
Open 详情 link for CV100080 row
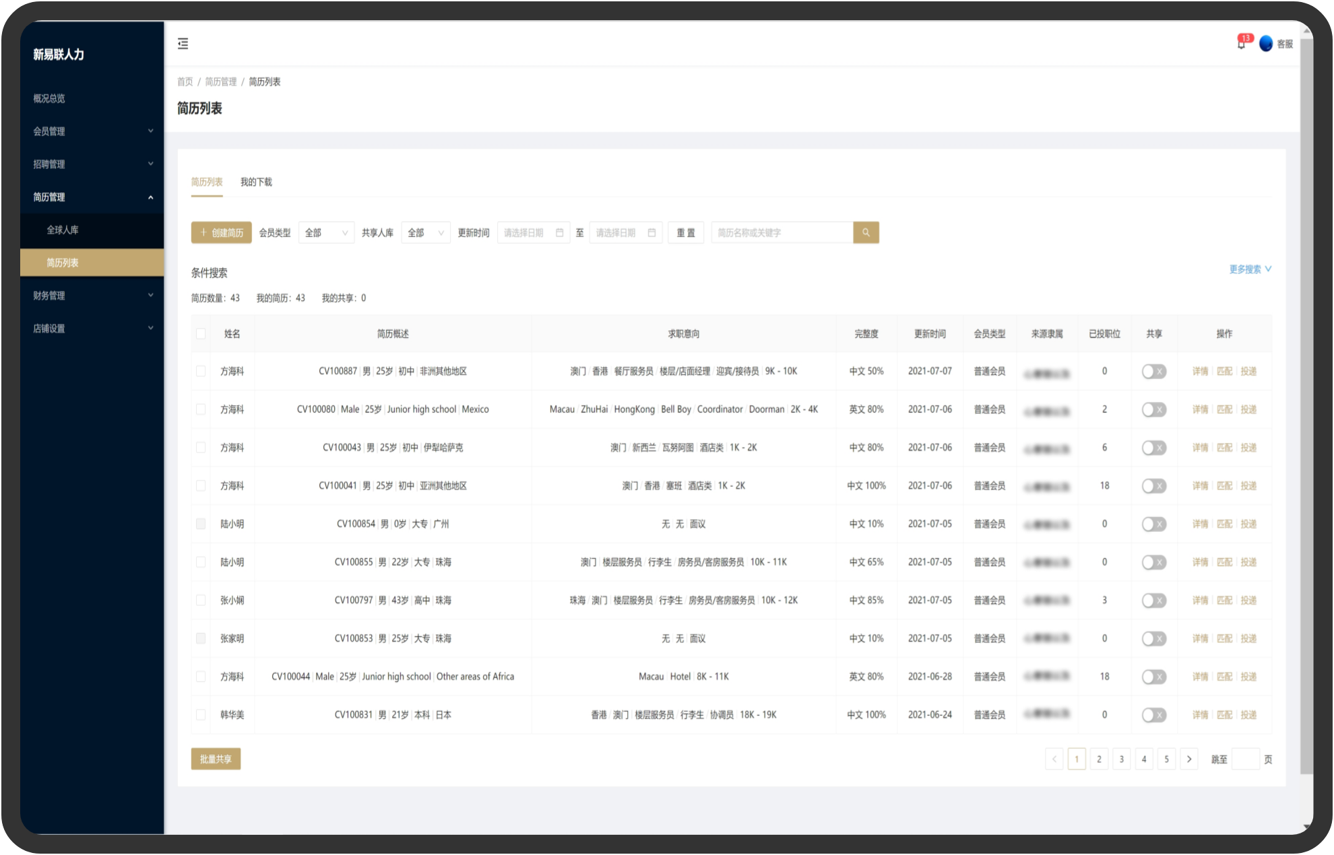(1200, 409)
